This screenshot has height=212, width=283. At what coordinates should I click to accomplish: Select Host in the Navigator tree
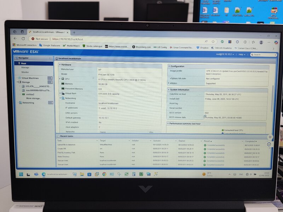click(x=34, y=63)
